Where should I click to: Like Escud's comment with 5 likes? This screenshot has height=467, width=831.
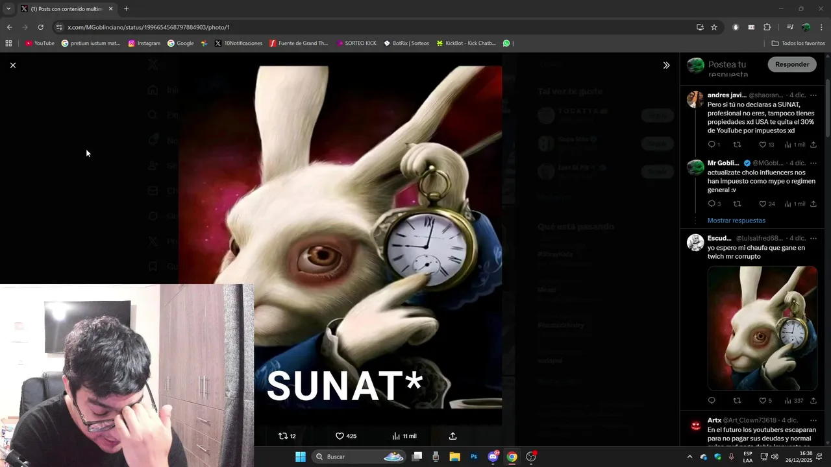765,400
